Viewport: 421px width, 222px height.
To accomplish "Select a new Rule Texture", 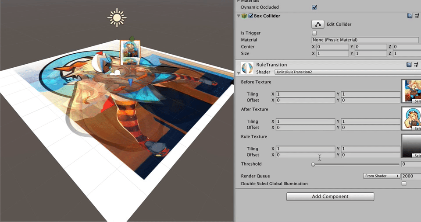I will tap(417, 156).
